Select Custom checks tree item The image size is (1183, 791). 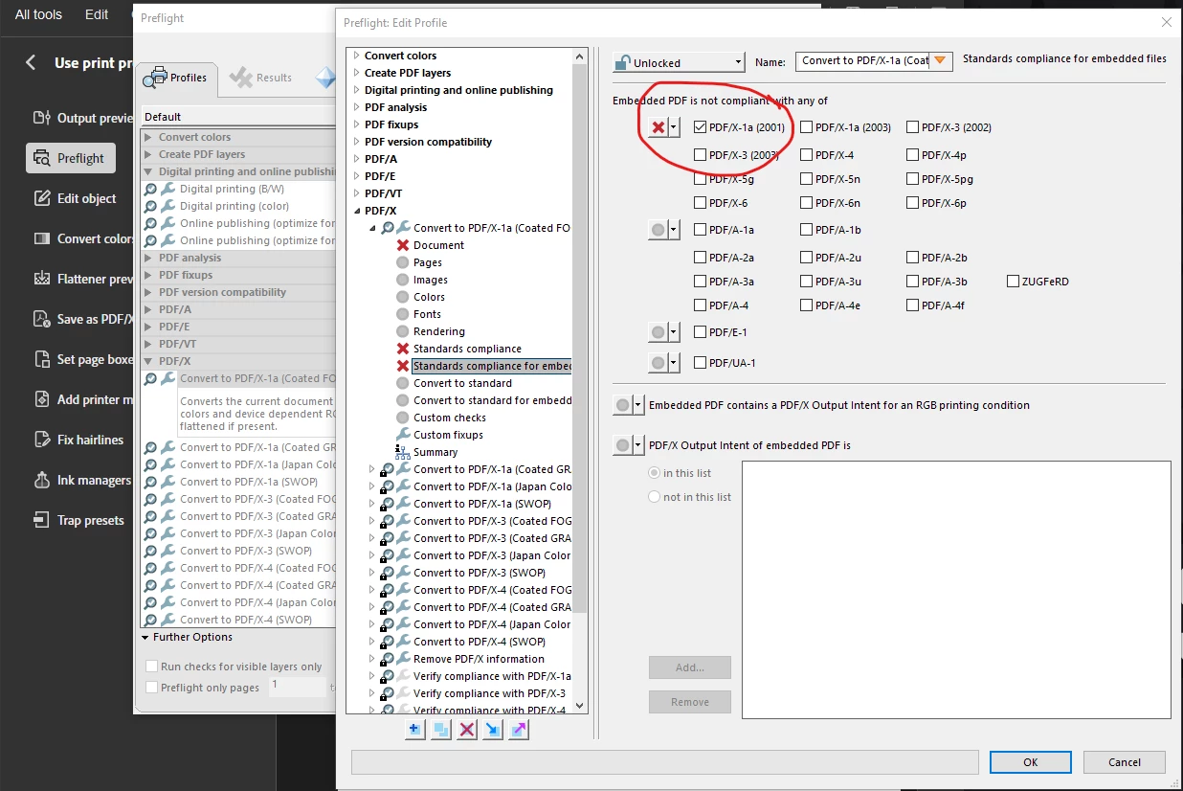441,418
